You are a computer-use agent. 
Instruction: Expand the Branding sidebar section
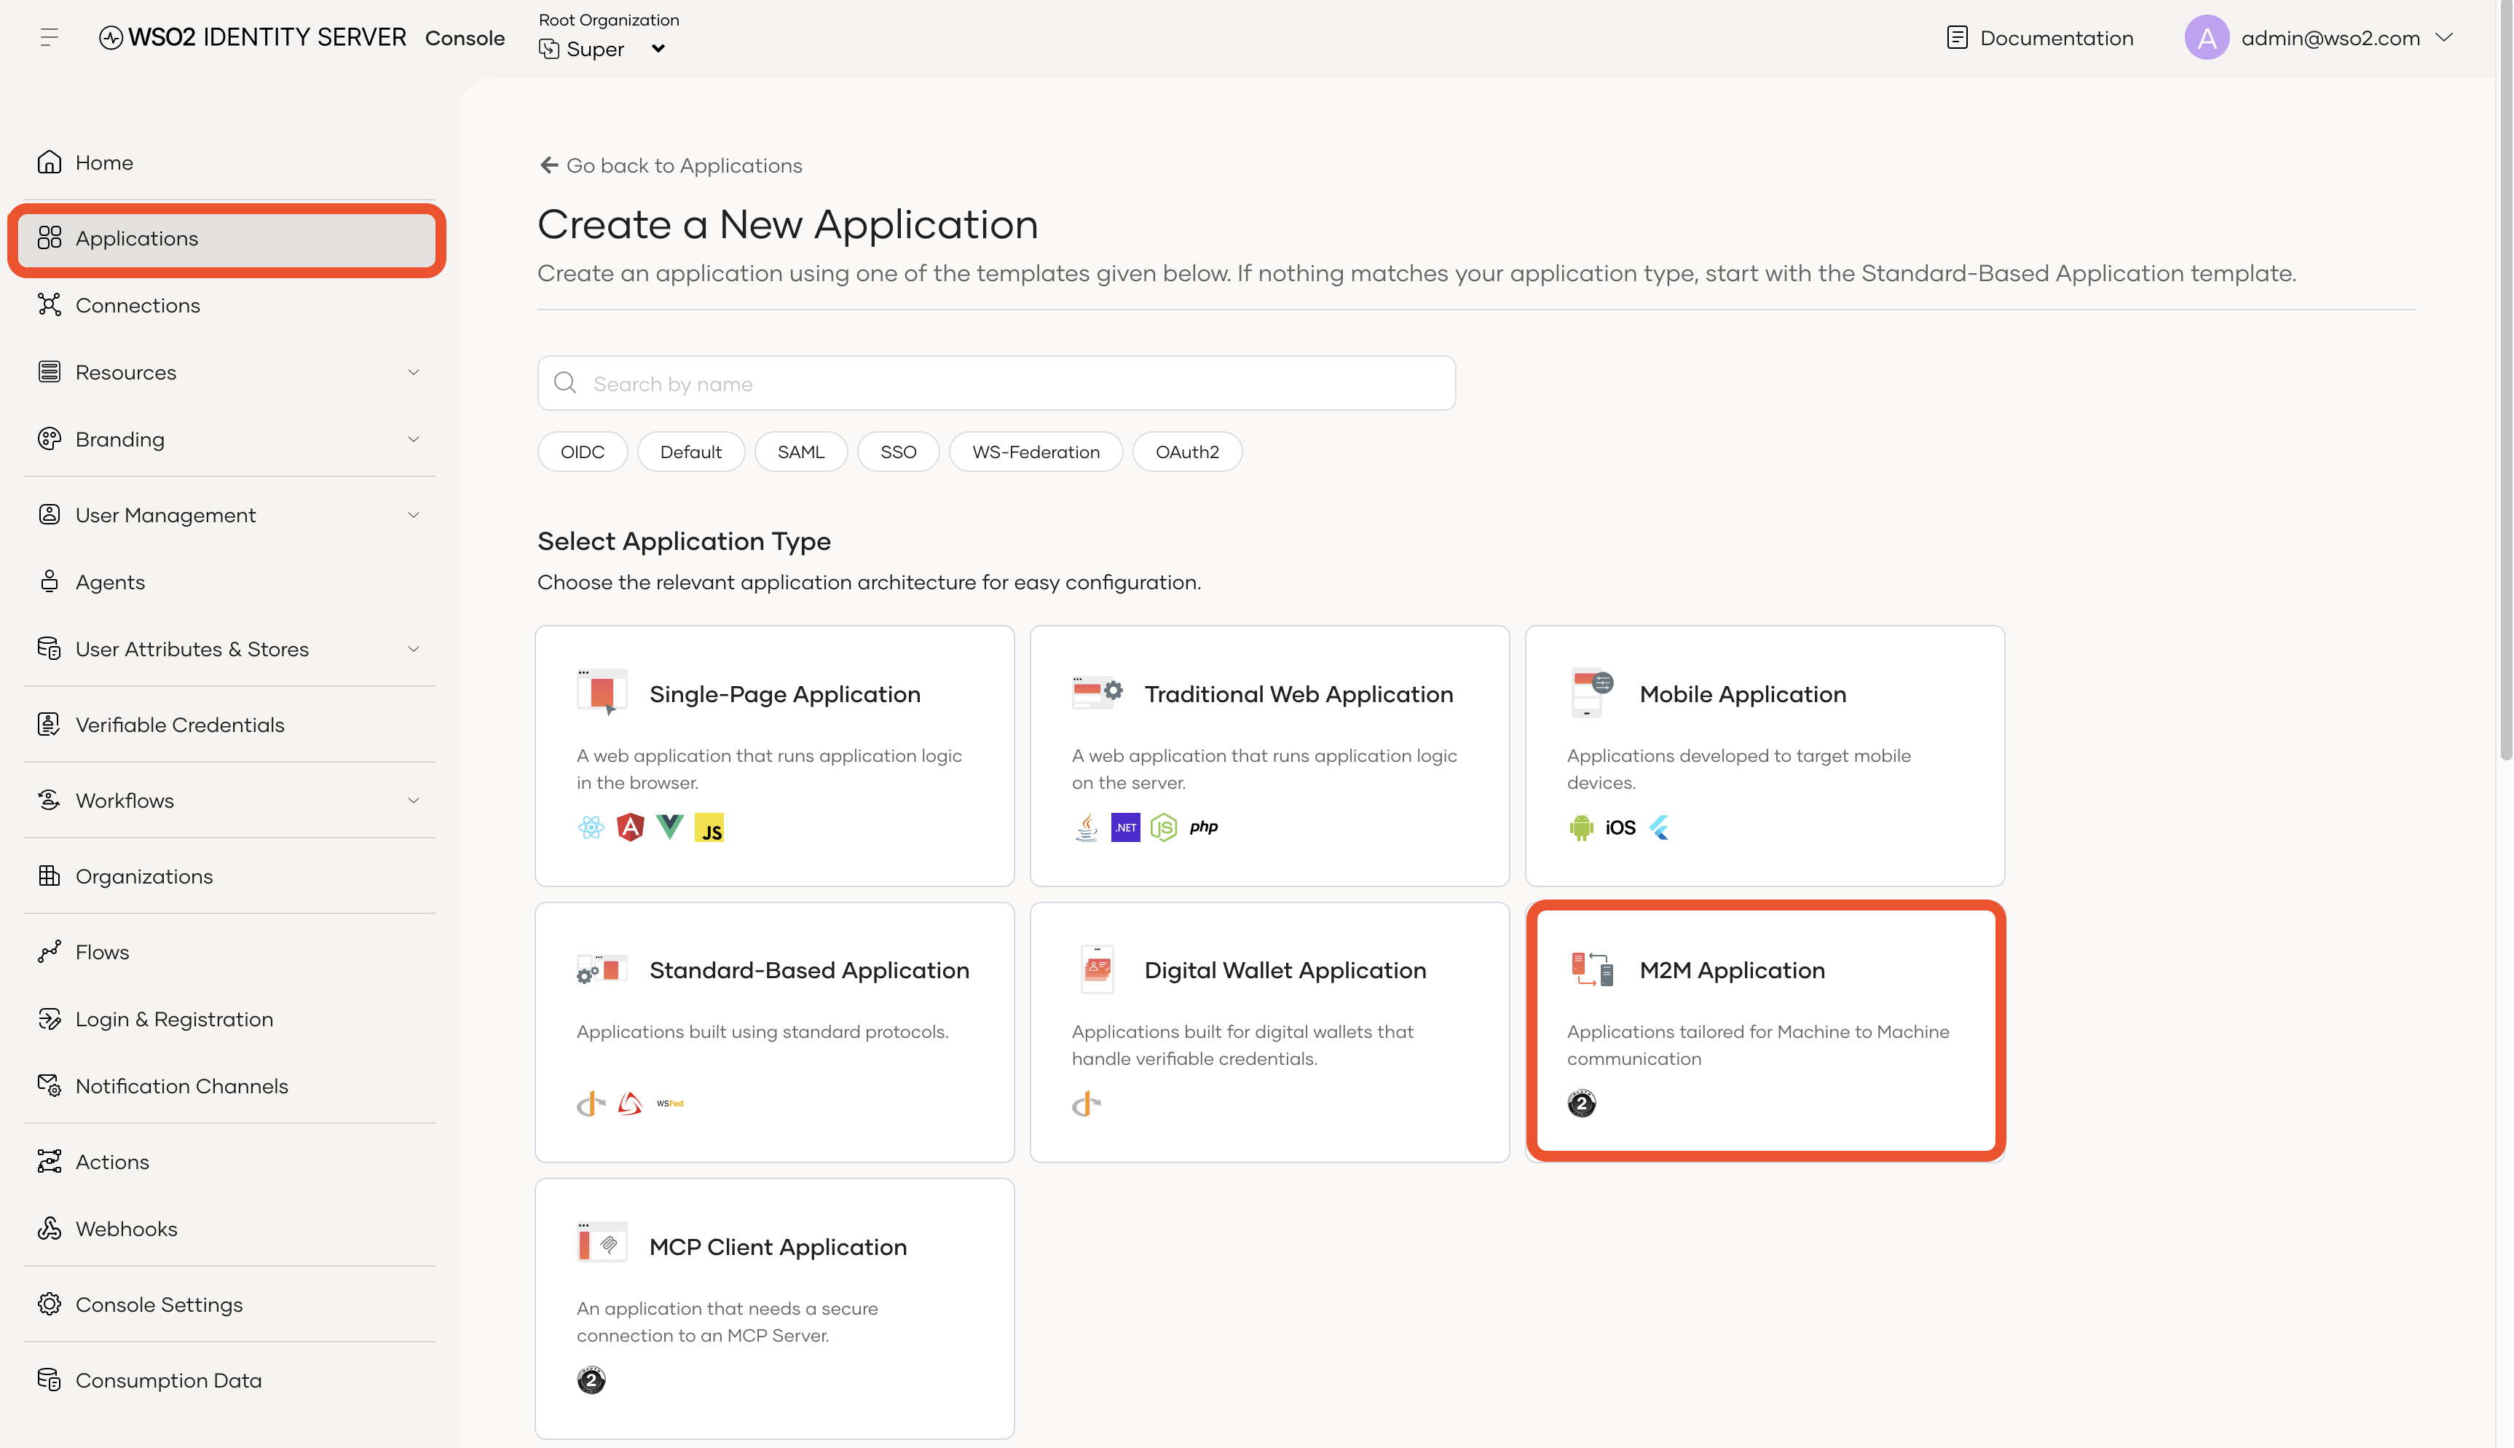[414, 438]
